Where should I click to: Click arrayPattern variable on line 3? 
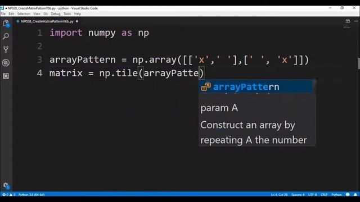point(83,60)
